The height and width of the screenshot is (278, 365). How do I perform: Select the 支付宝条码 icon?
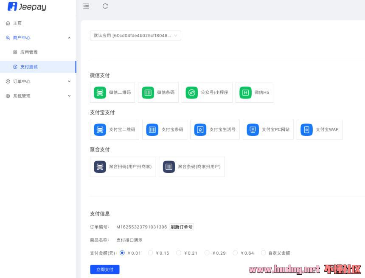point(152,130)
